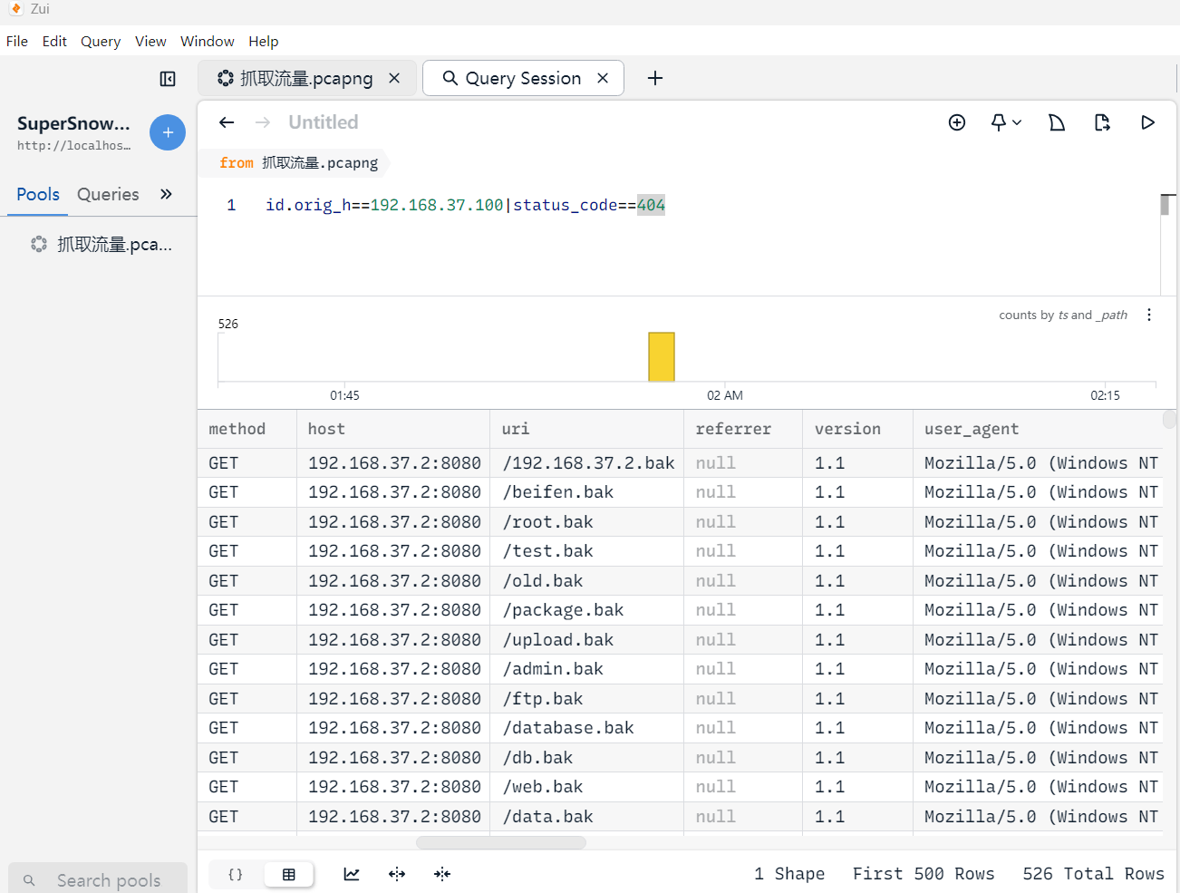Go back with the left arrow

[x=227, y=122]
